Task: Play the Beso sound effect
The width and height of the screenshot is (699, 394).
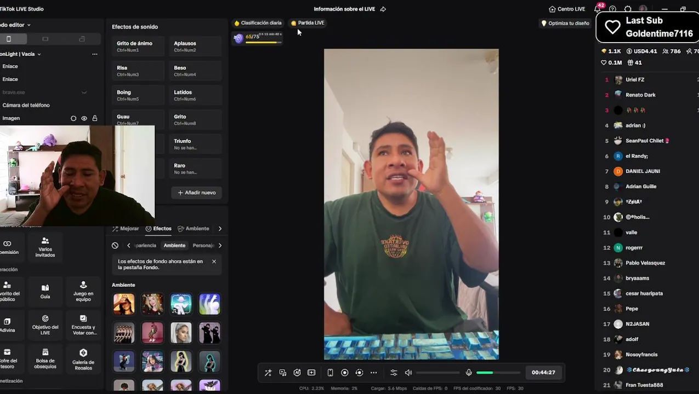Action: pos(196,71)
